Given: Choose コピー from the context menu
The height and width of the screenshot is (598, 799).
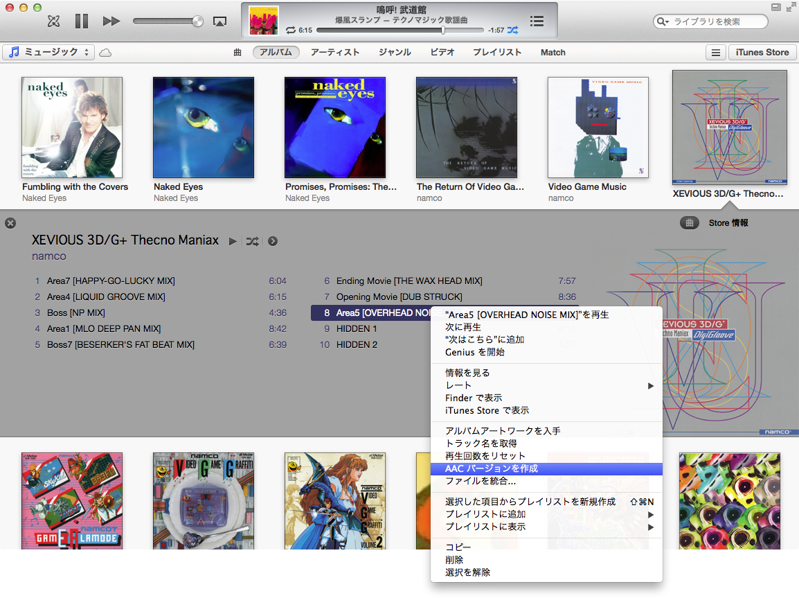Looking at the screenshot, I should point(546,547).
